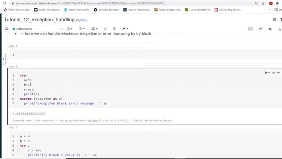The height and width of the screenshot is (159, 282).
Task: Open the browser extensions puzzle icon
Action: point(277,4)
